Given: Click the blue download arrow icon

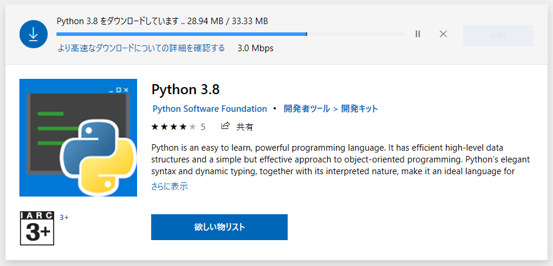Looking at the screenshot, I should click(x=34, y=34).
